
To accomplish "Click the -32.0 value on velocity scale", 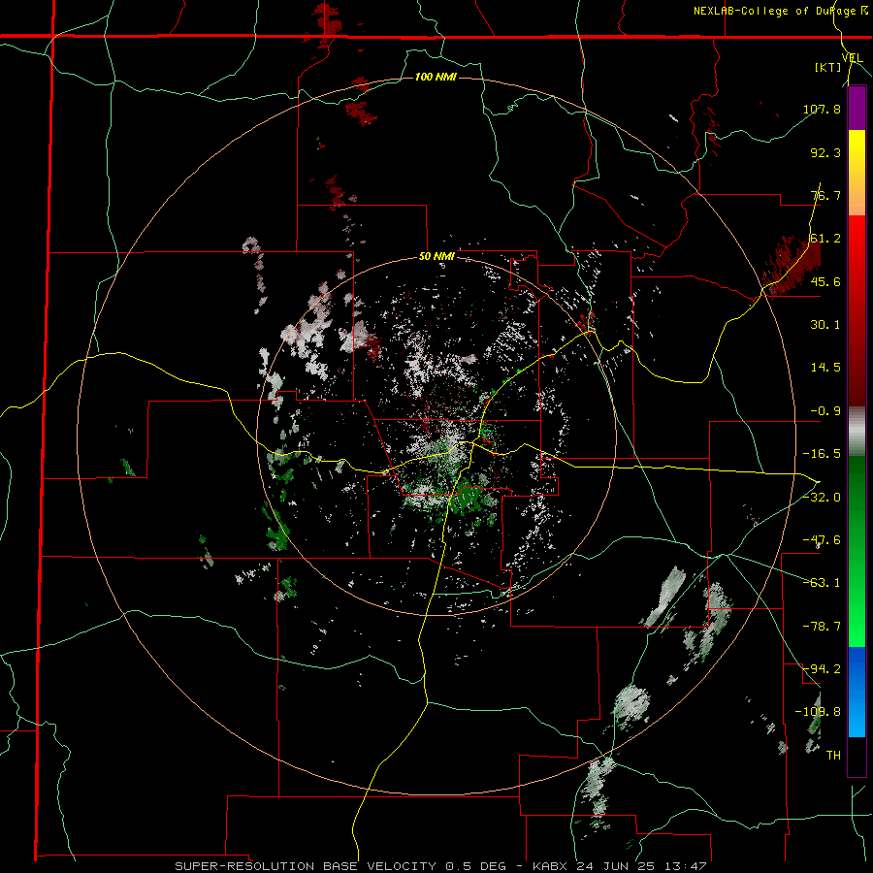I will click(822, 498).
